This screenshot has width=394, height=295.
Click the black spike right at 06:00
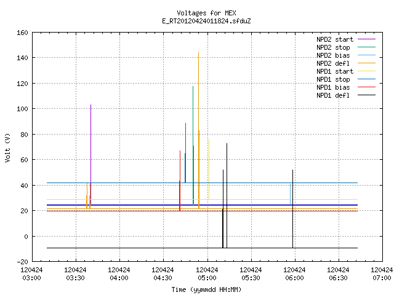pos(293,208)
